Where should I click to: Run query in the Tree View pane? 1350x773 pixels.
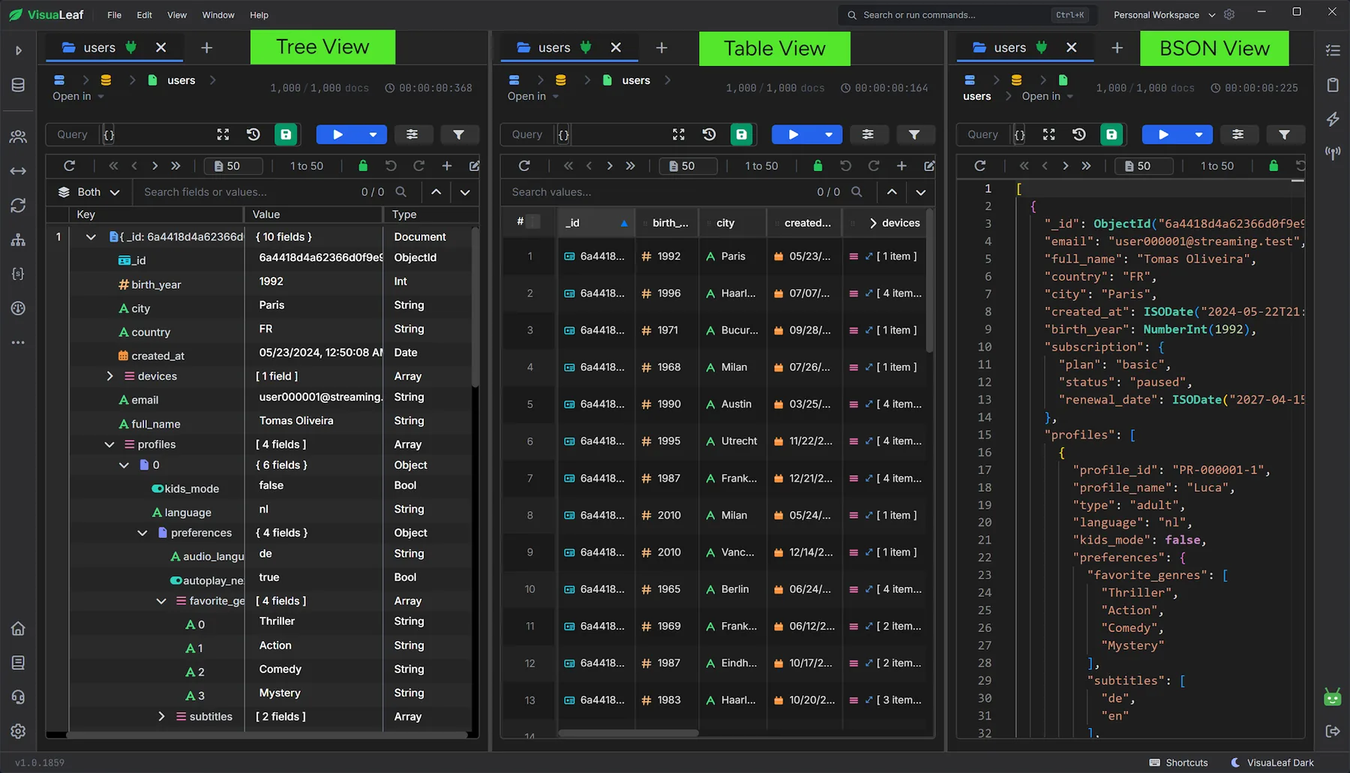(337, 134)
